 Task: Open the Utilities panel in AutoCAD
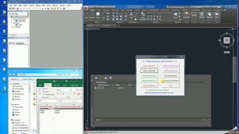click(202, 15)
